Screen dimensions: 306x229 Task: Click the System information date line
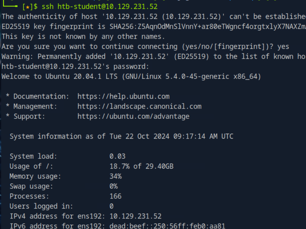(x=122, y=136)
